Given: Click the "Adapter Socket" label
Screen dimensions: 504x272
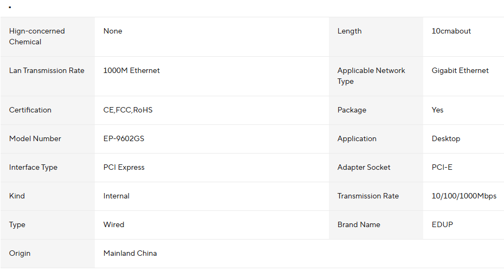Looking at the screenshot, I should (x=364, y=167).
